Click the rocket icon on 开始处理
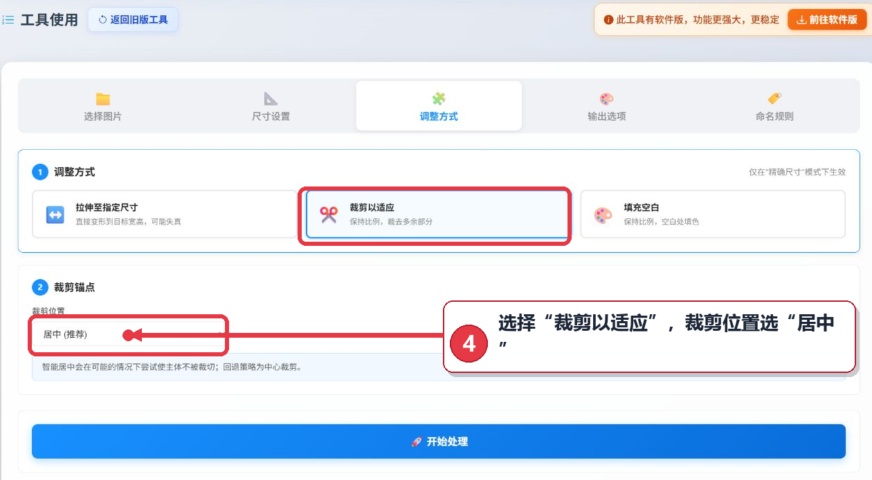The height and width of the screenshot is (480, 872). click(417, 441)
